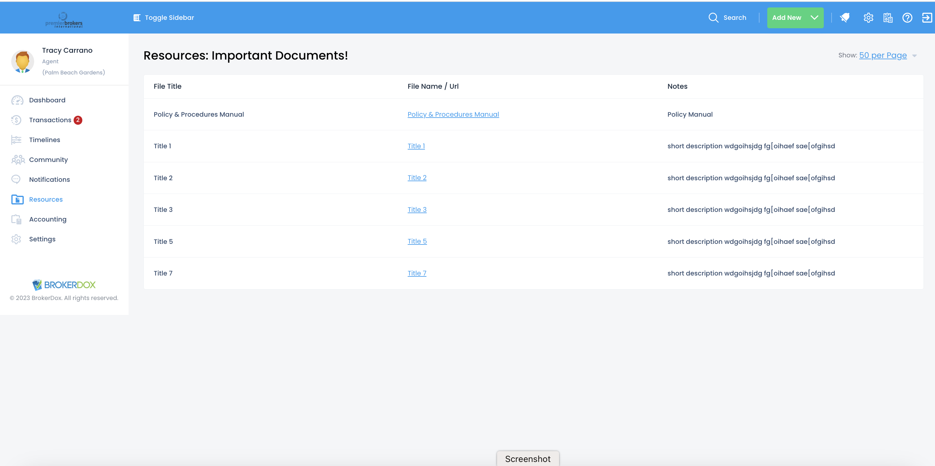Go to Timelines in sidebar
The image size is (935, 466).
click(45, 140)
